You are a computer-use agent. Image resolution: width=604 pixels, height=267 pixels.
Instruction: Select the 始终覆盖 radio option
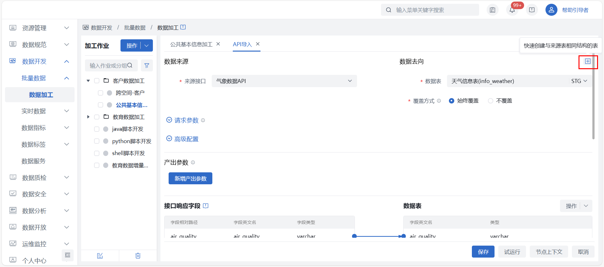451,101
